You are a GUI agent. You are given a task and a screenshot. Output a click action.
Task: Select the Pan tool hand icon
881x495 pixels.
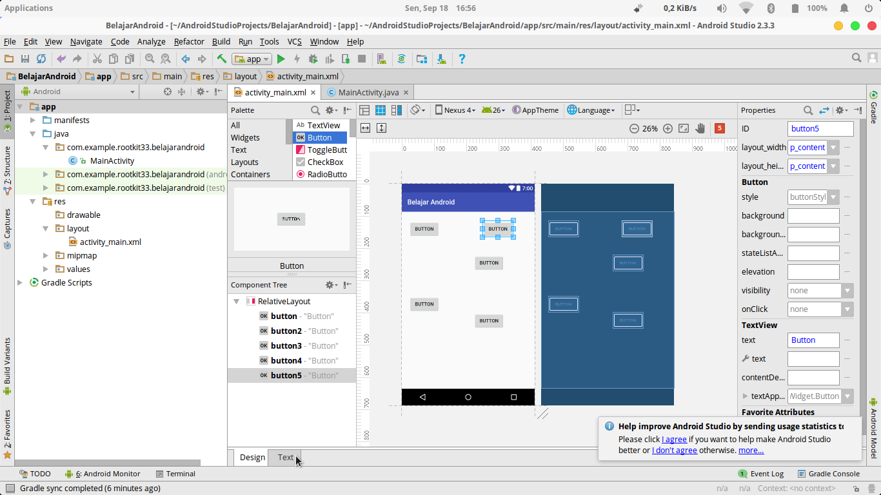pos(700,128)
